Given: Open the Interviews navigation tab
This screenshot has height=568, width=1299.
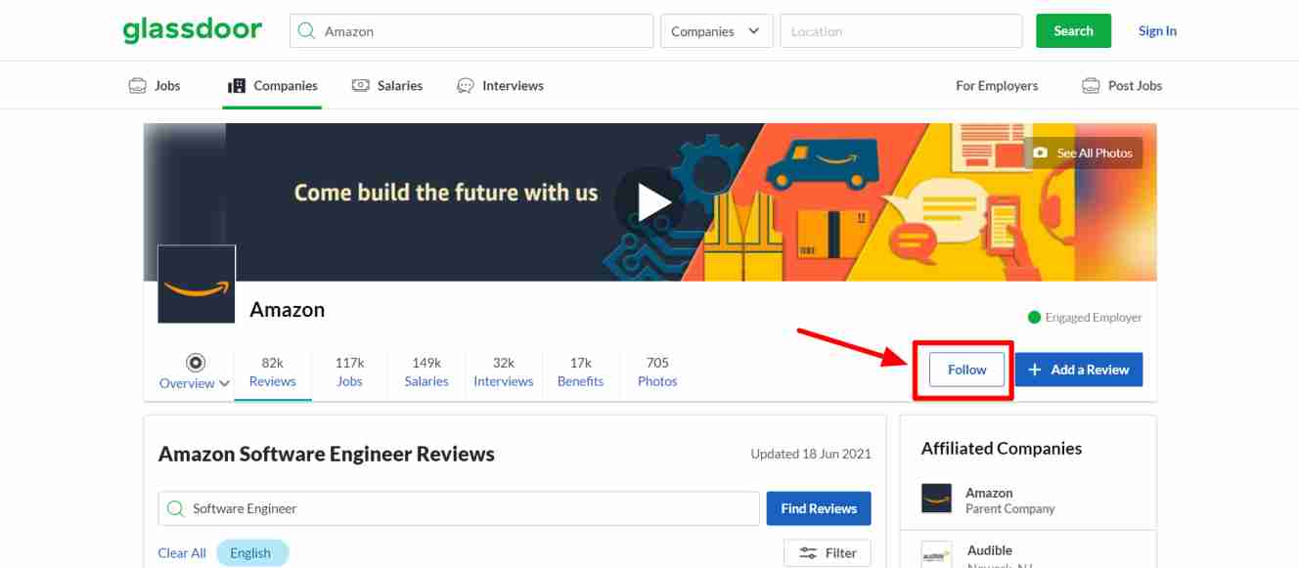Looking at the screenshot, I should [x=500, y=86].
